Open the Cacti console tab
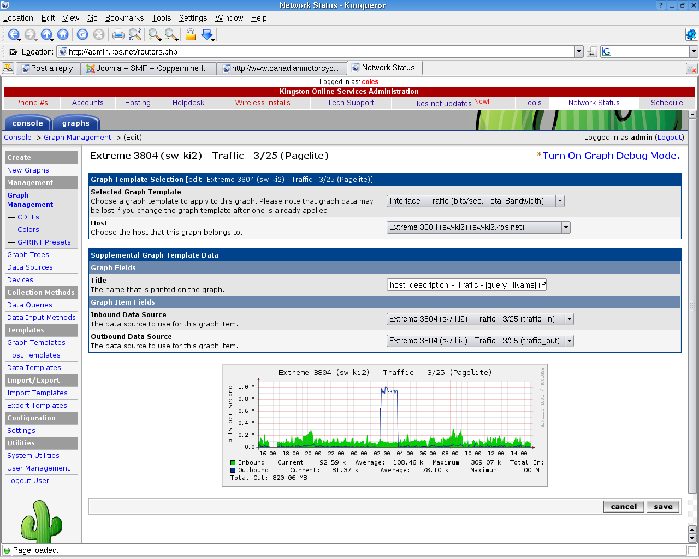The height and width of the screenshot is (559, 699). coord(27,123)
